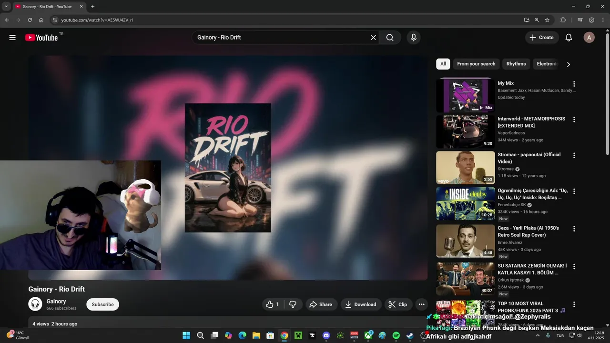This screenshot has height=343, width=610.
Task: Open a new browser tab
Action: 92,7
